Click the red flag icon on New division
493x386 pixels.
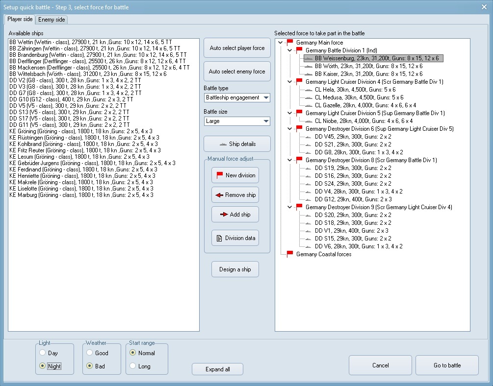[219, 175]
